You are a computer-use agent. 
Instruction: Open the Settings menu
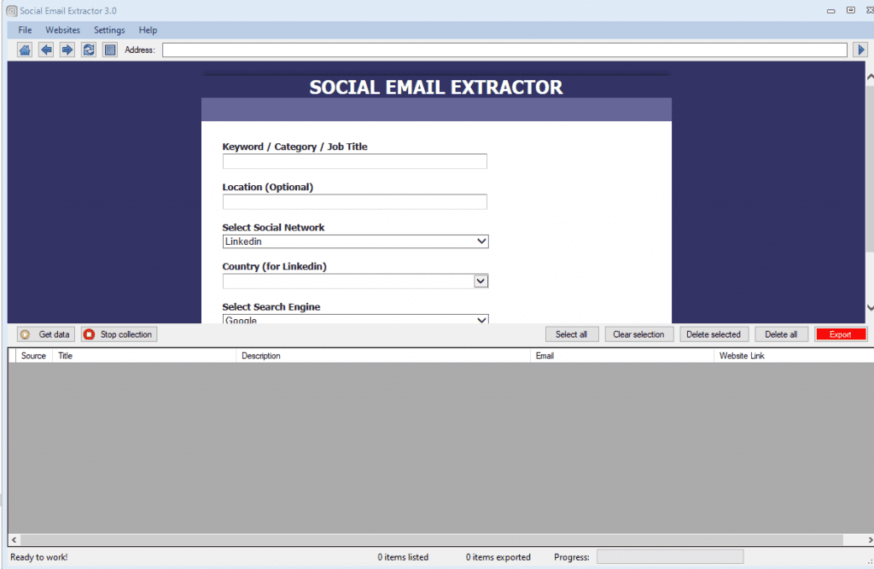109,30
